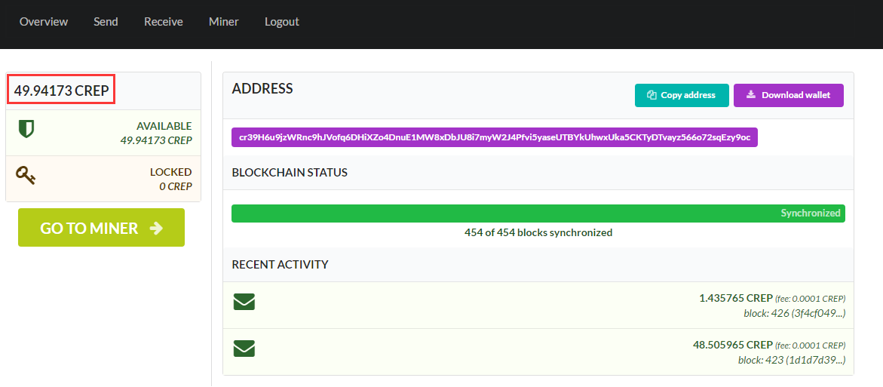Click the key icon beside Locked balance
The image size is (883, 387).
(26, 176)
